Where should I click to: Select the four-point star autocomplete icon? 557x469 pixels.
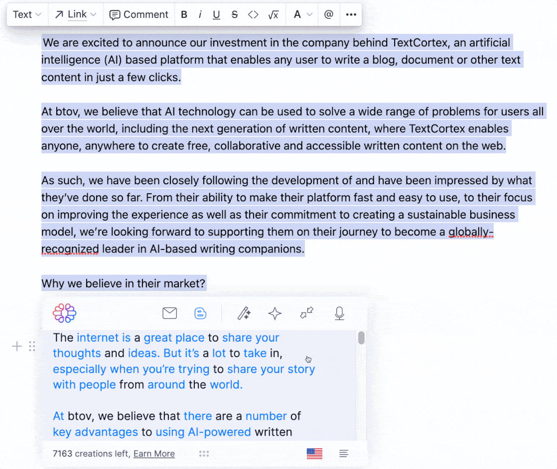tap(275, 314)
